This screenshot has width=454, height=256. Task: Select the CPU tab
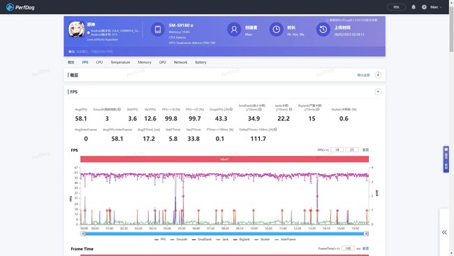pyautogui.click(x=99, y=62)
